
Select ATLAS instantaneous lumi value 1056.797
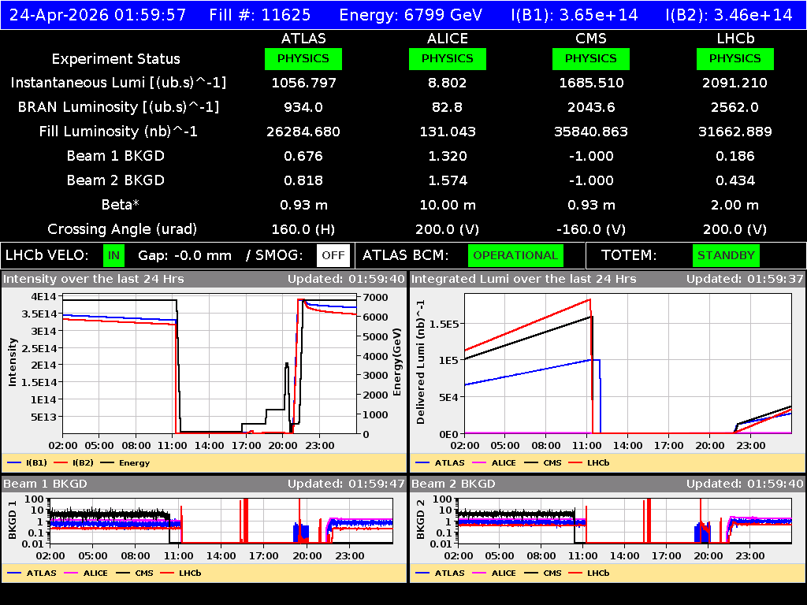(303, 83)
